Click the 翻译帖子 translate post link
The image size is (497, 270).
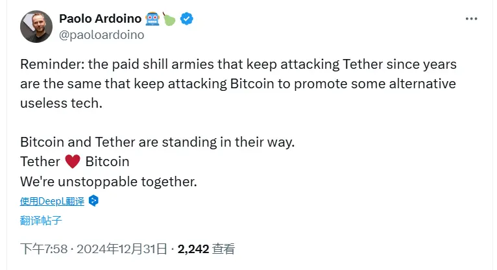[x=41, y=220]
